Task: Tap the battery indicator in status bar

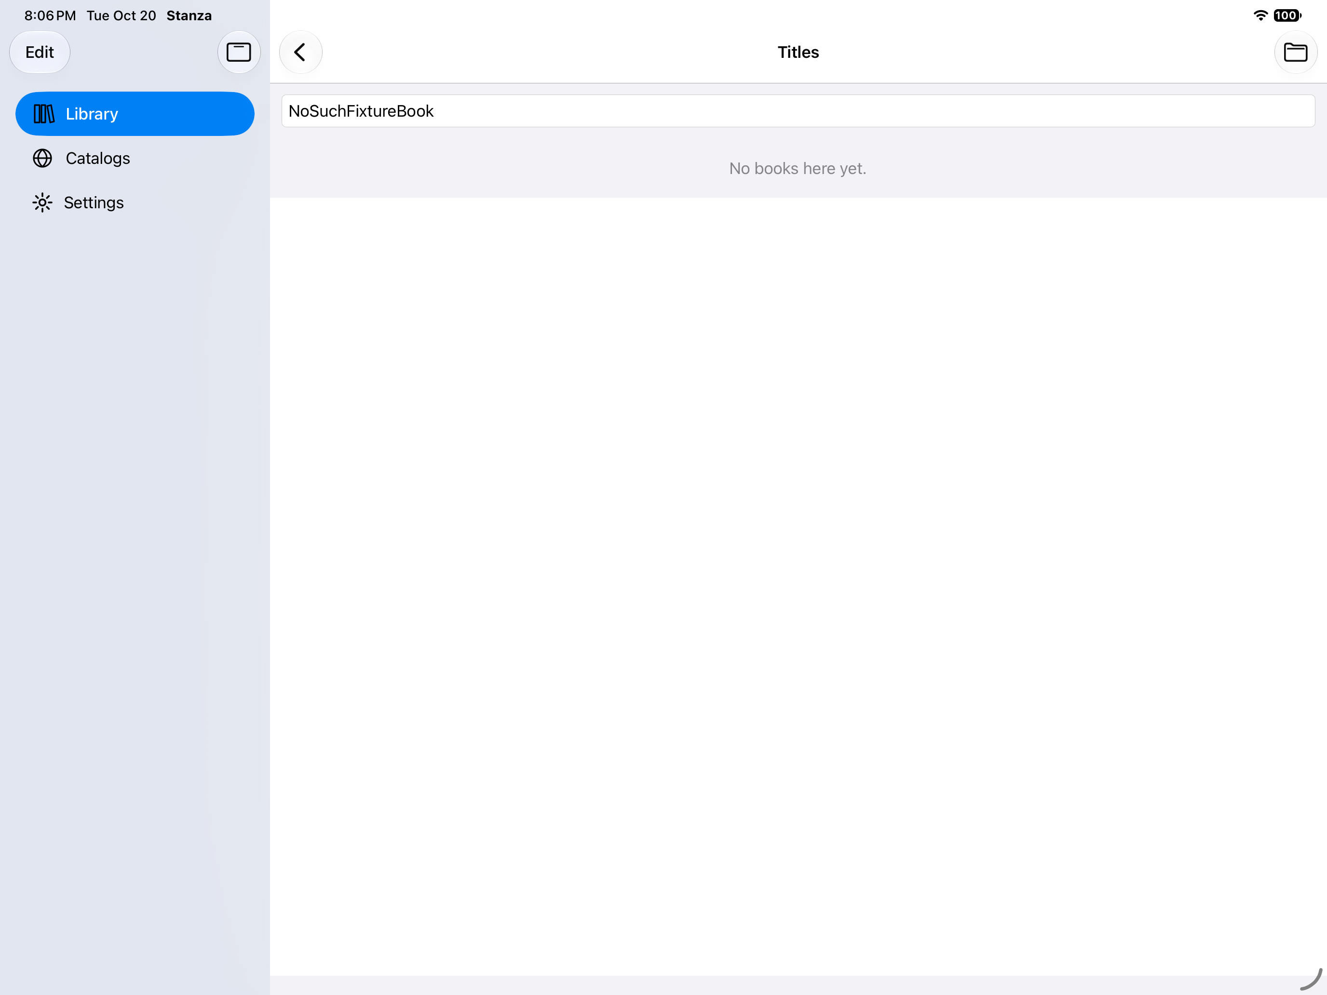Action: click(1287, 15)
